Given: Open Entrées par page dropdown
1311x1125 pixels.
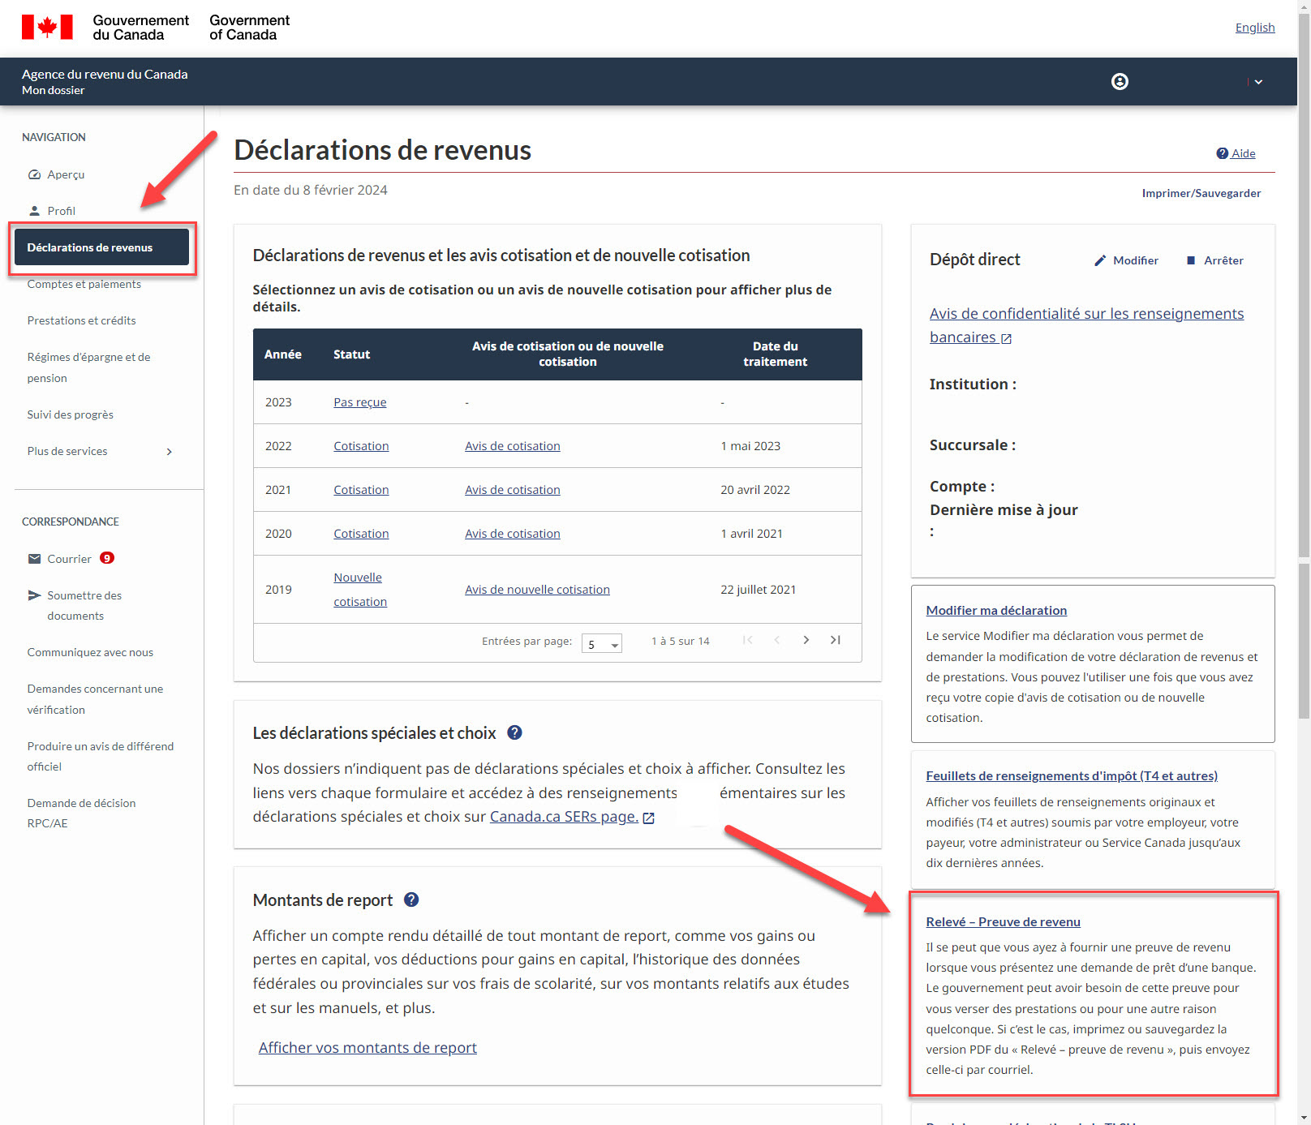Looking at the screenshot, I should pos(601,643).
